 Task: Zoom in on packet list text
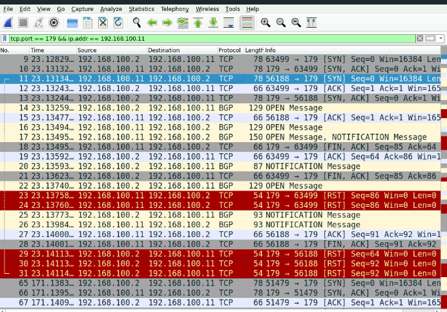tap(265, 23)
